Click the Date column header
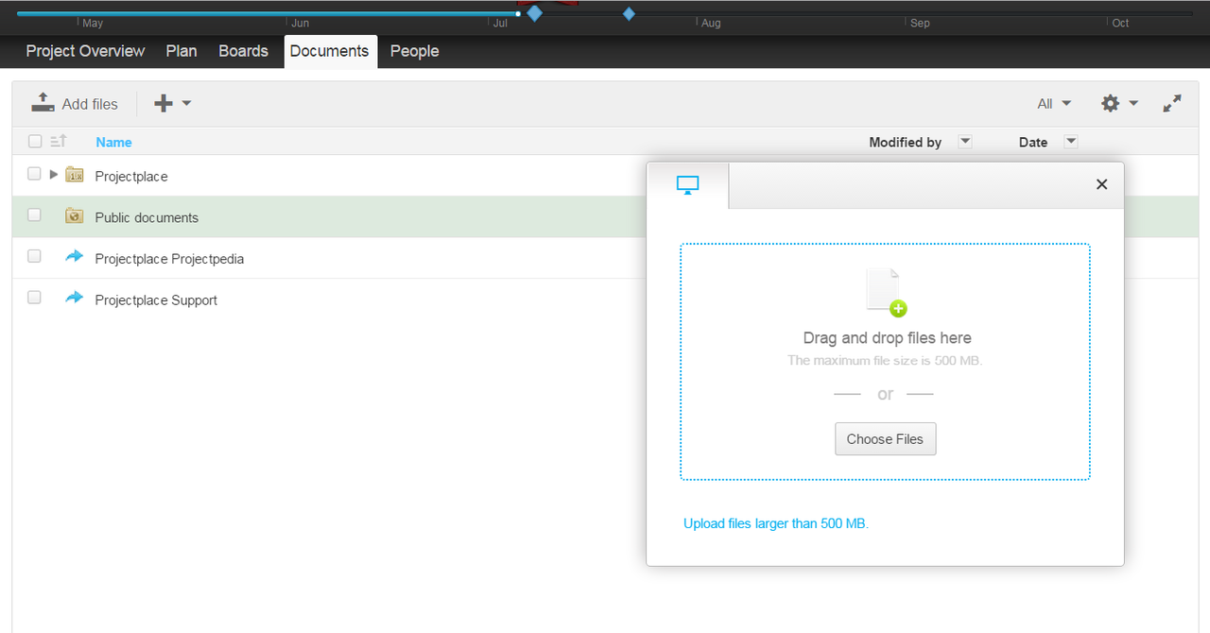Screen dimensions: 1210x633 [1033, 142]
